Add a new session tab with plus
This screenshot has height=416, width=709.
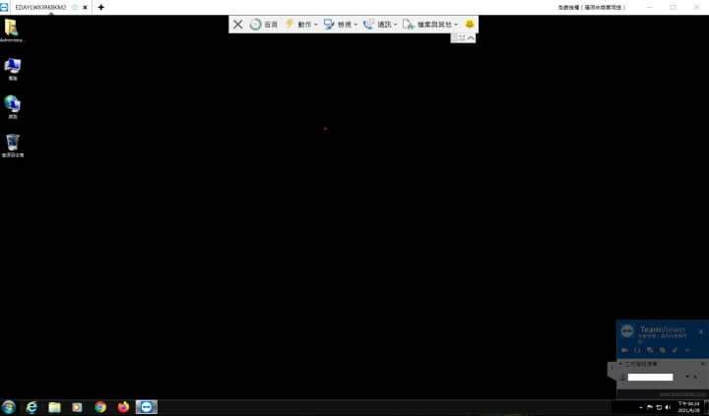click(100, 7)
